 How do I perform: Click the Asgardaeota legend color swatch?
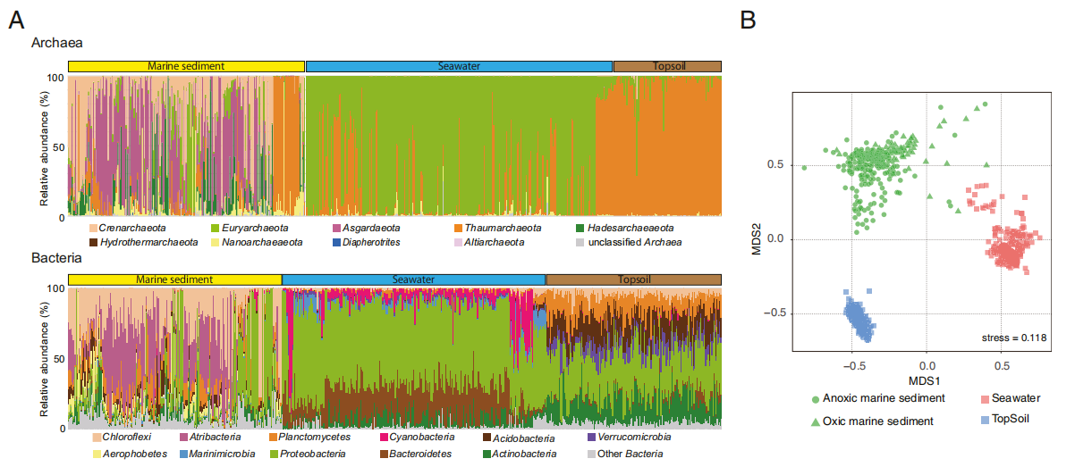(x=336, y=229)
